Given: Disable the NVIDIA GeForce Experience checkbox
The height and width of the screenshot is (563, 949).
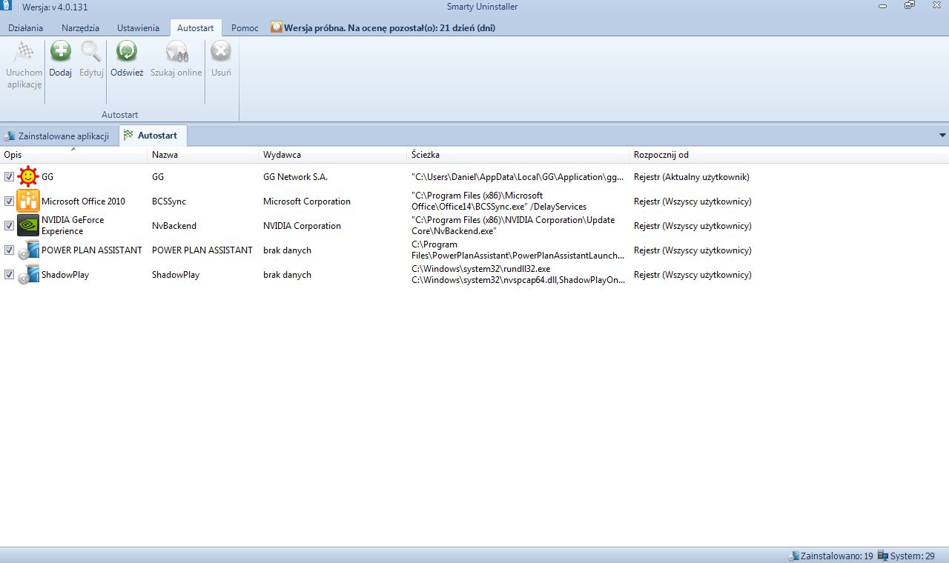Looking at the screenshot, I should (x=9, y=226).
